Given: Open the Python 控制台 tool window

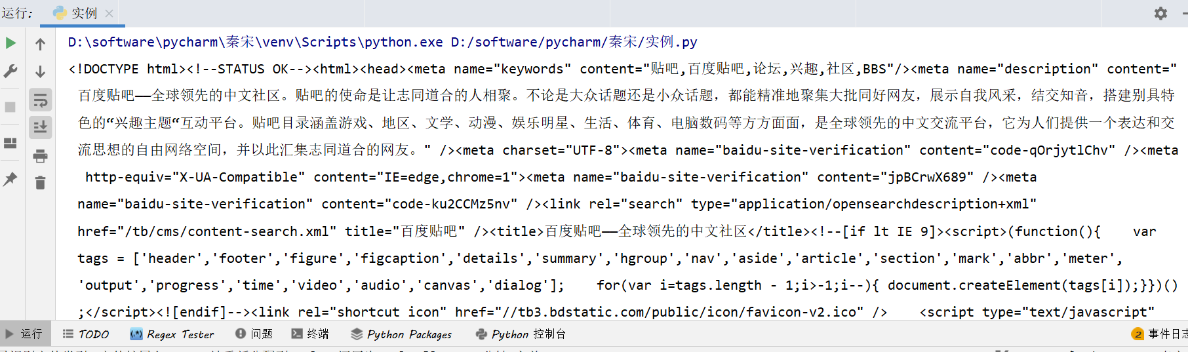Looking at the screenshot, I should coord(521,334).
